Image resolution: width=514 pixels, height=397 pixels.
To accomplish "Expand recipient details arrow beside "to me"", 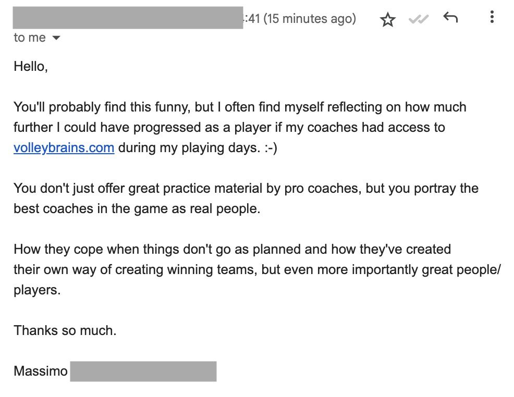I will 56,38.
